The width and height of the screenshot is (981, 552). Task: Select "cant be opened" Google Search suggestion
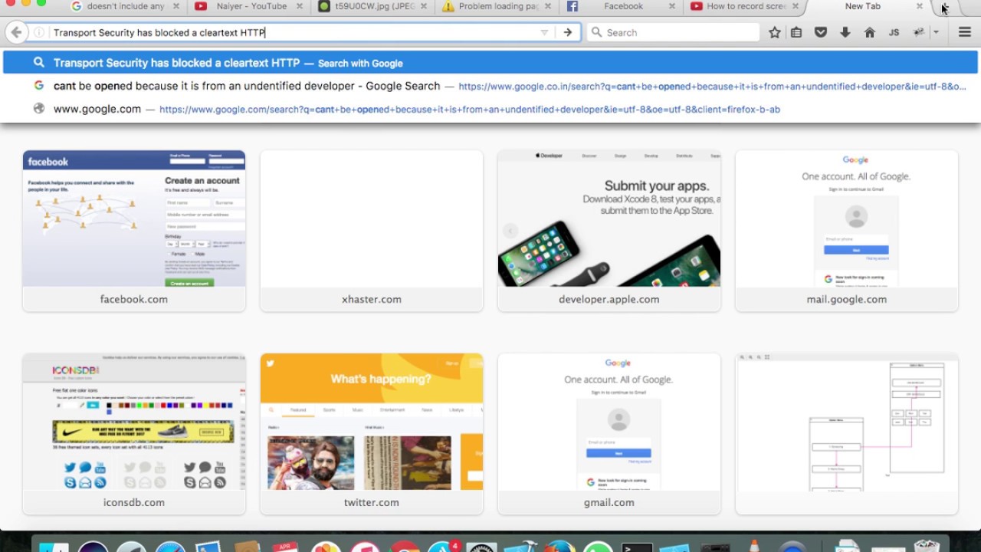pos(490,86)
